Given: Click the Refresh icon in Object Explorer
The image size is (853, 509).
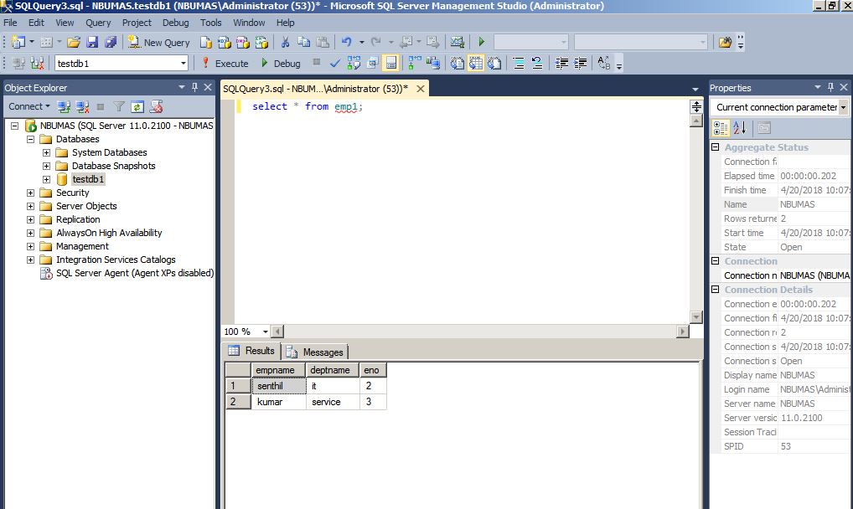Looking at the screenshot, I should point(137,106).
